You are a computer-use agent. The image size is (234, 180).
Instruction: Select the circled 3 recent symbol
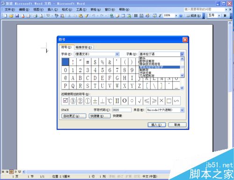(x=73, y=101)
